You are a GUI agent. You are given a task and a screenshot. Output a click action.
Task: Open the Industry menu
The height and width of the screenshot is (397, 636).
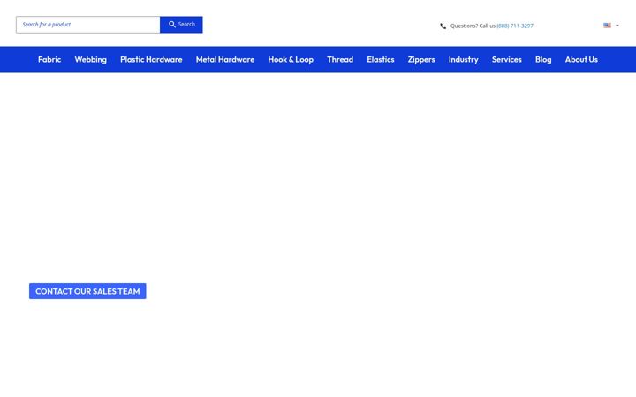coord(463,60)
